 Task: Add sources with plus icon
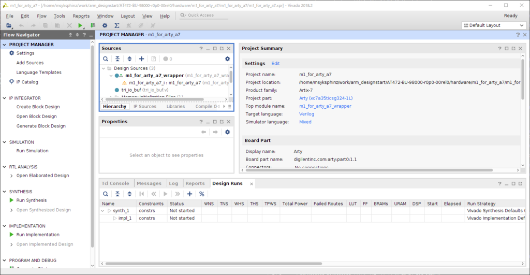(x=142, y=59)
